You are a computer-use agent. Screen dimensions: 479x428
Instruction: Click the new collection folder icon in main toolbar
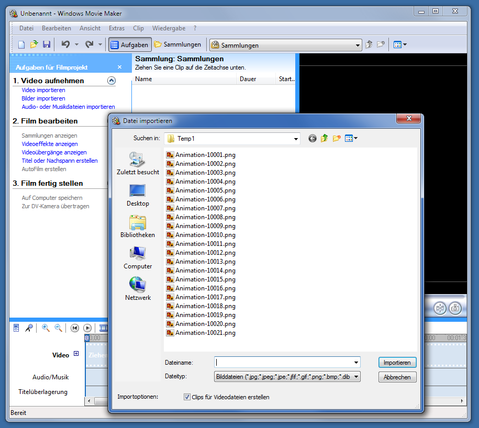(x=381, y=44)
